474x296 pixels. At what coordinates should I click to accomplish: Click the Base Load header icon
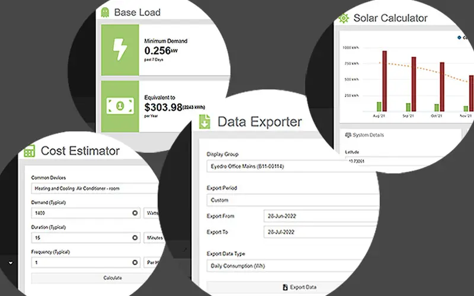104,12
